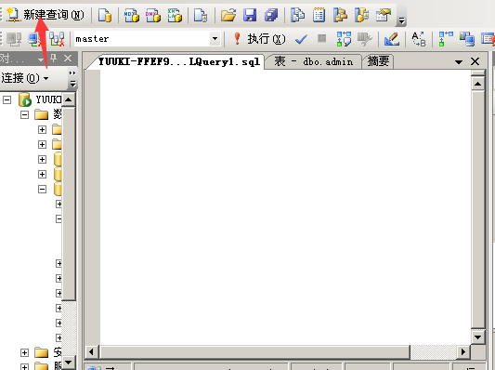
Task: Switch to the LQuery1.sql tab
Action: click(x=178, y=61)
